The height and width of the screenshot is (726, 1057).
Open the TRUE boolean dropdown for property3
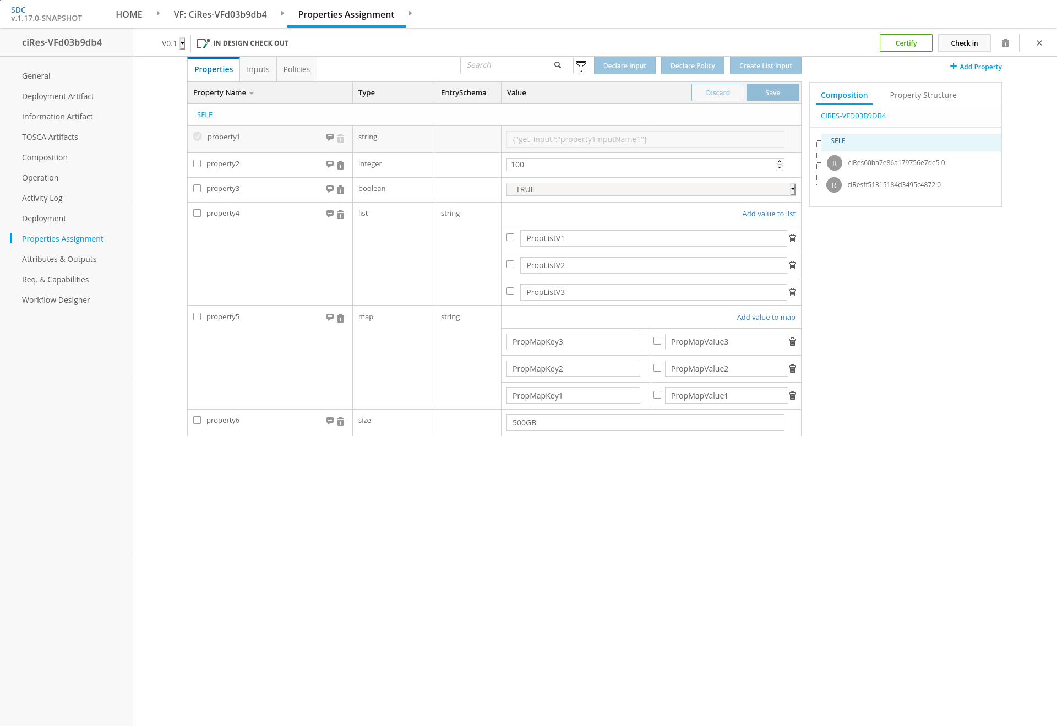(651, 189)
